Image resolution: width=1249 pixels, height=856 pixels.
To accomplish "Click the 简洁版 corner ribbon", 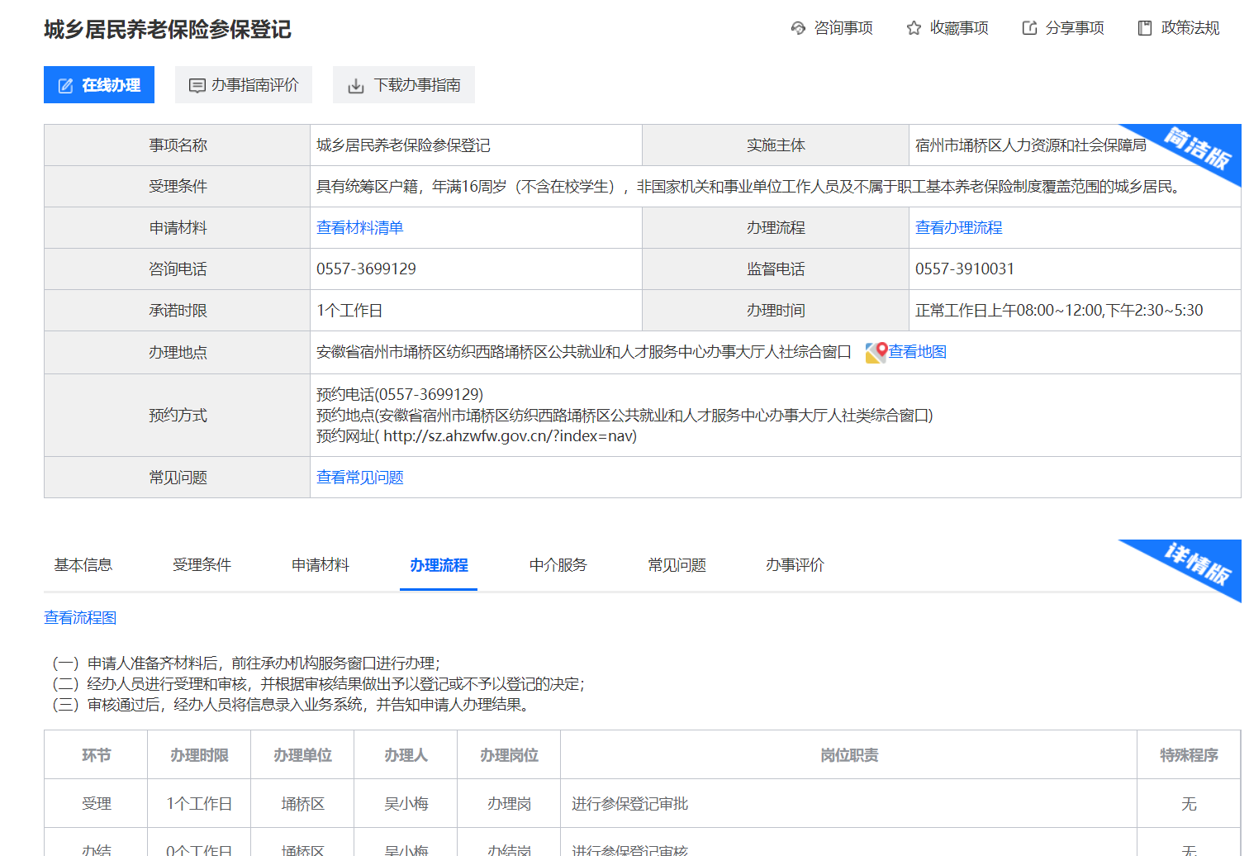I will coord(1199,150).
